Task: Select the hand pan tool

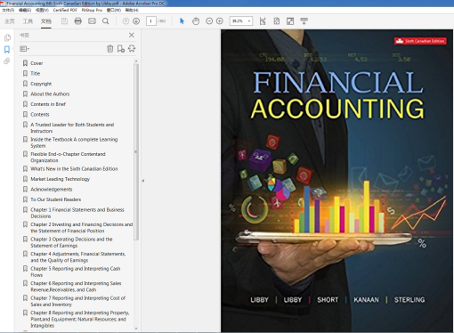Action: tap(196, 21)
